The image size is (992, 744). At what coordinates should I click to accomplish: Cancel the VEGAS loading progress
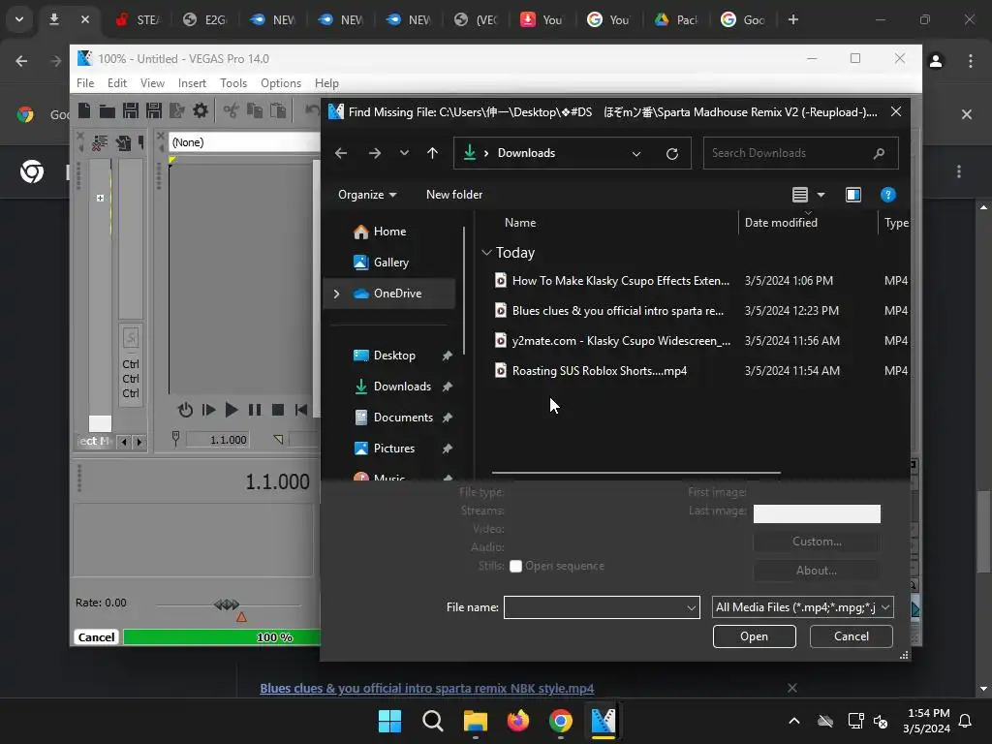click(x=96, y=637)
